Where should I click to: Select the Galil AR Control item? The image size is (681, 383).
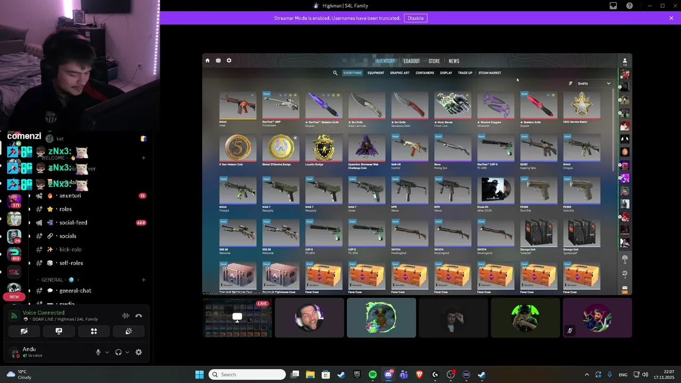pos(410,151)
